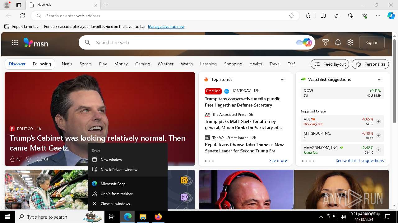Open MSN notifications bell
The image size is (398, 223).
coord(338,42)
